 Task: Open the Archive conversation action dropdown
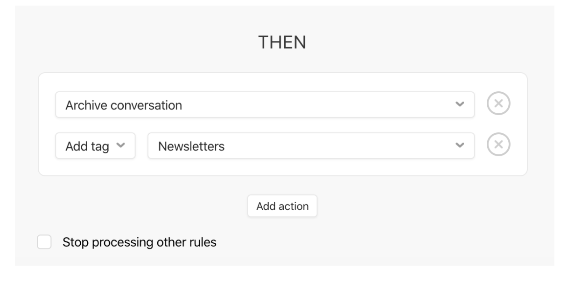tap(265, 104)
